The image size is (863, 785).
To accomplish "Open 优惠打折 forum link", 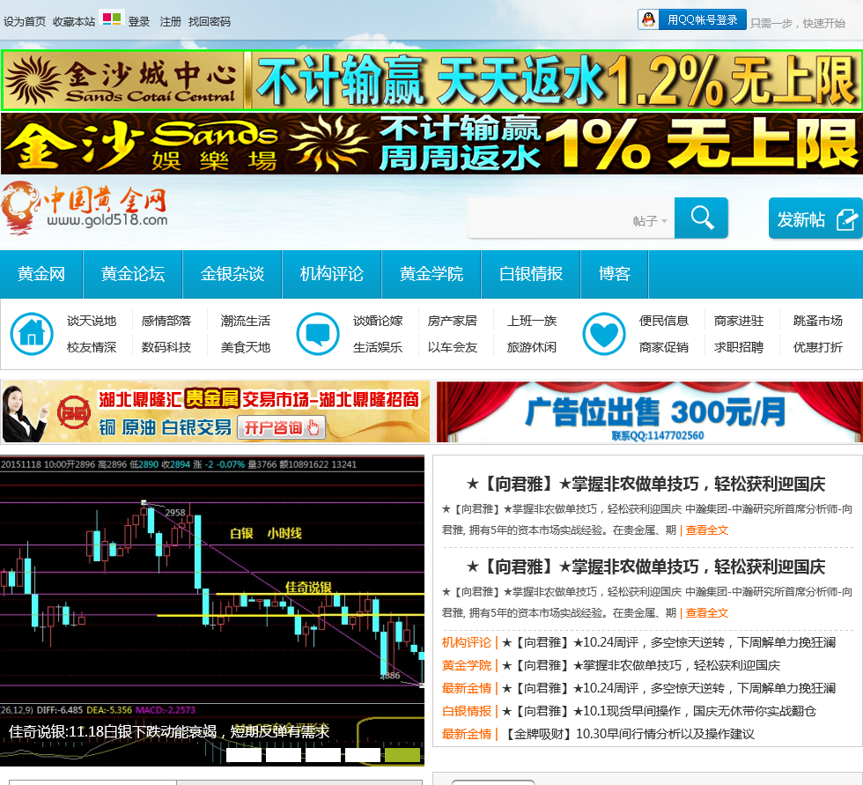I will point(818,347).
